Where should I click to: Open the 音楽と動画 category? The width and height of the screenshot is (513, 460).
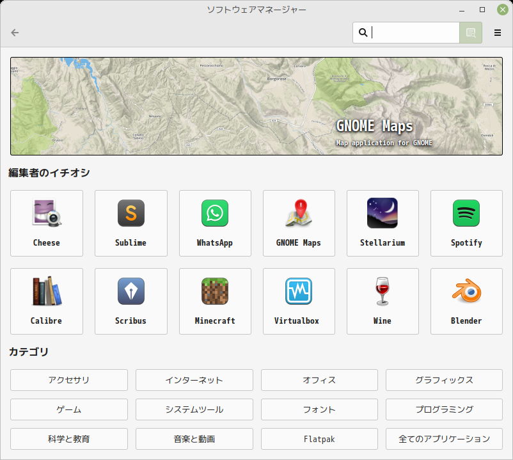[194, 439]
